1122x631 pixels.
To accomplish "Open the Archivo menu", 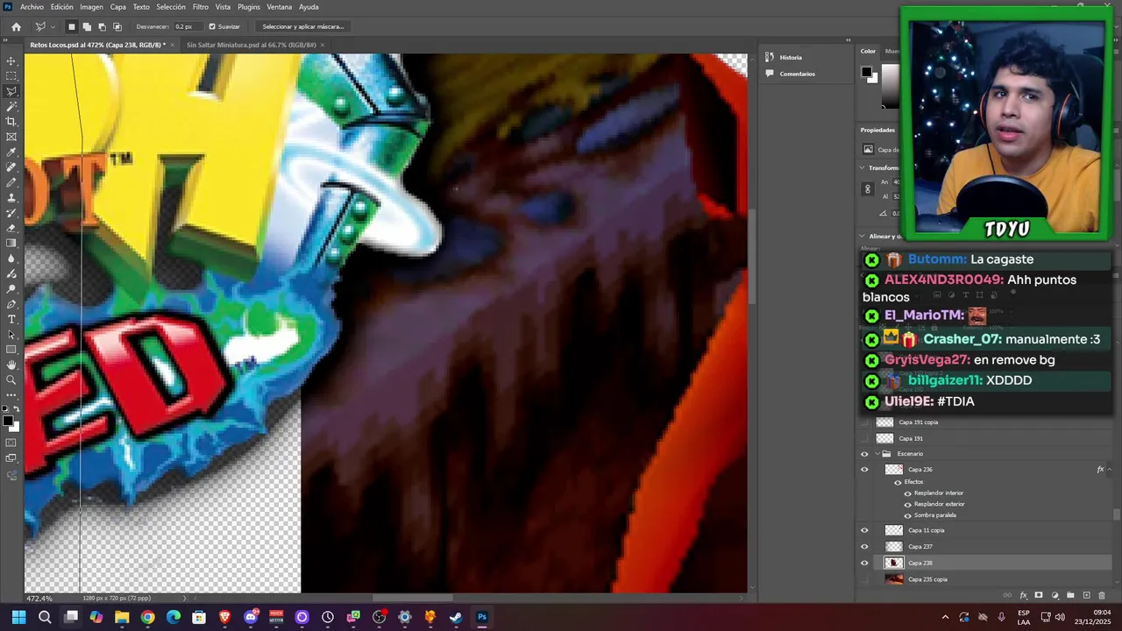I will coord(32,7).
